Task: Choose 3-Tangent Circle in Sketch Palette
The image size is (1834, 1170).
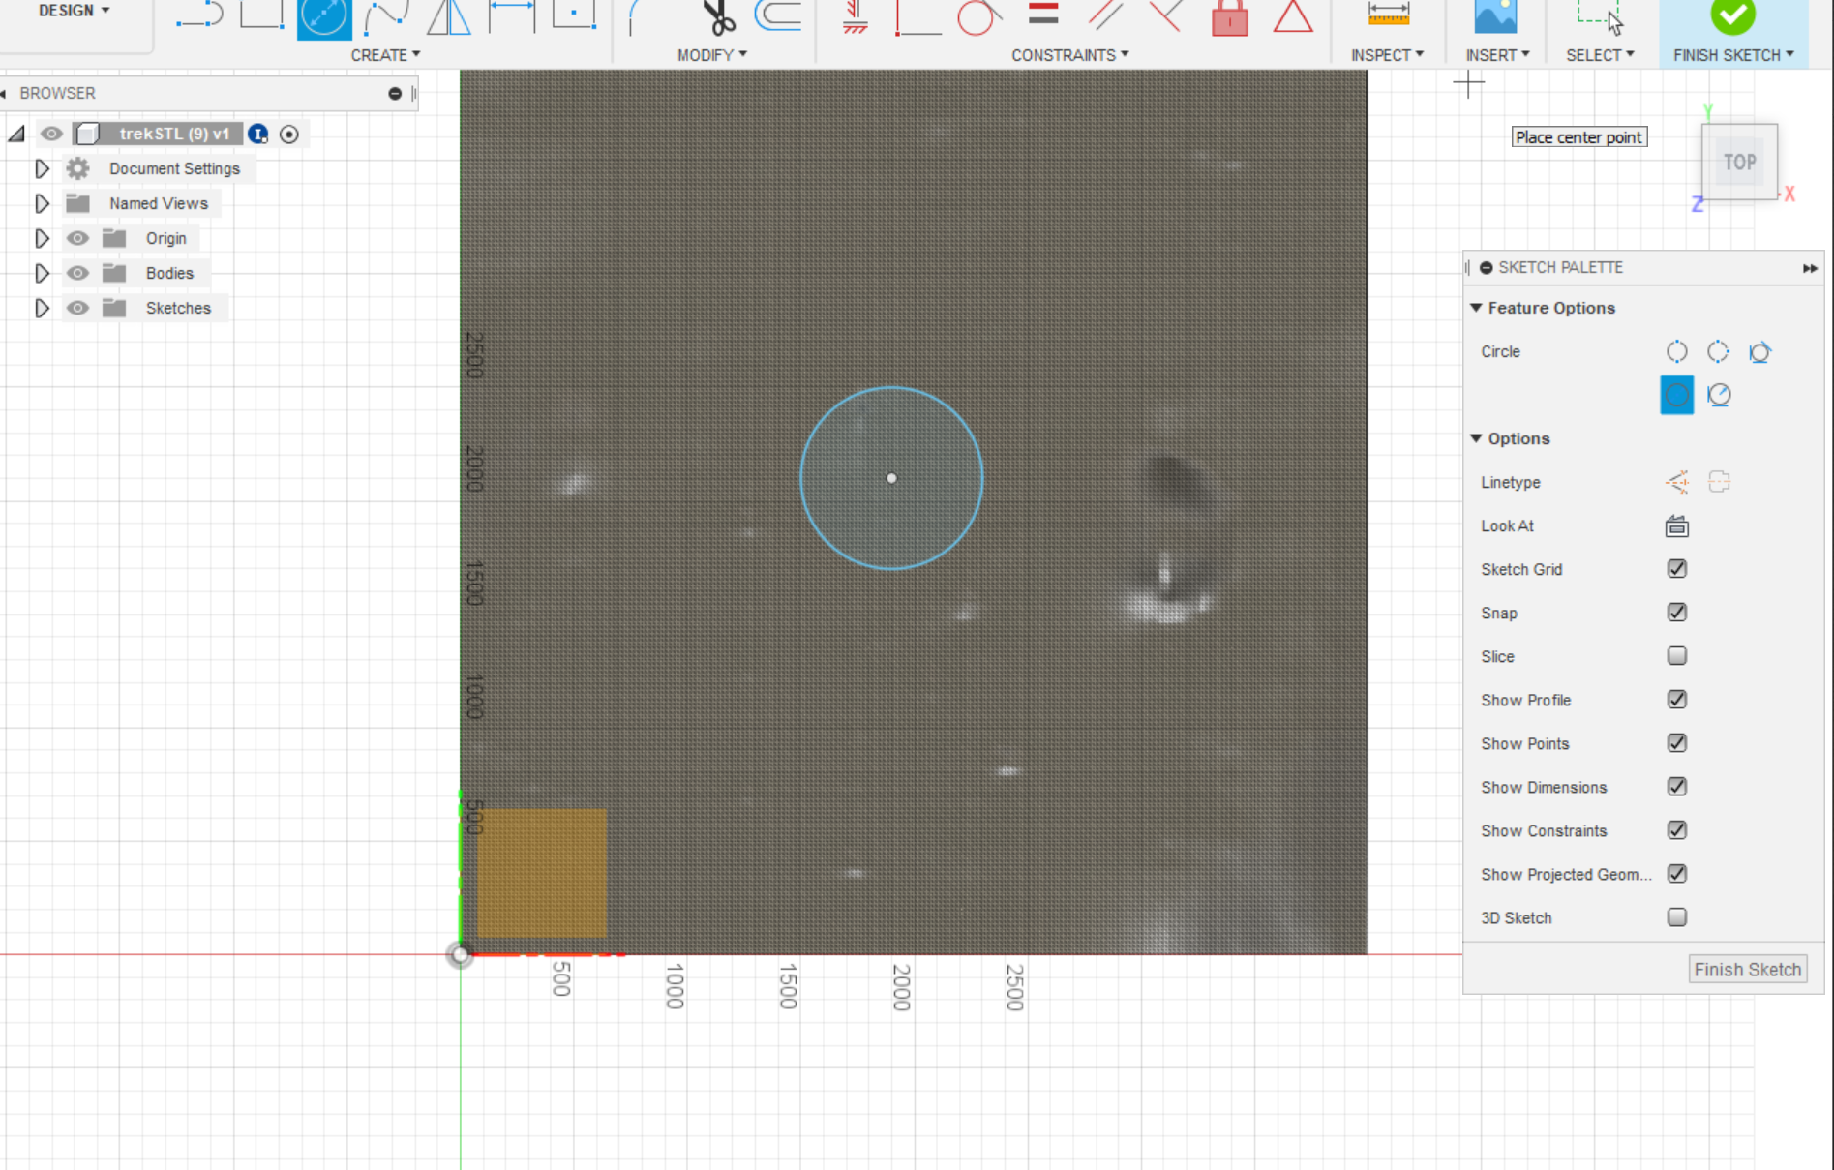Action: [1759, 351]
